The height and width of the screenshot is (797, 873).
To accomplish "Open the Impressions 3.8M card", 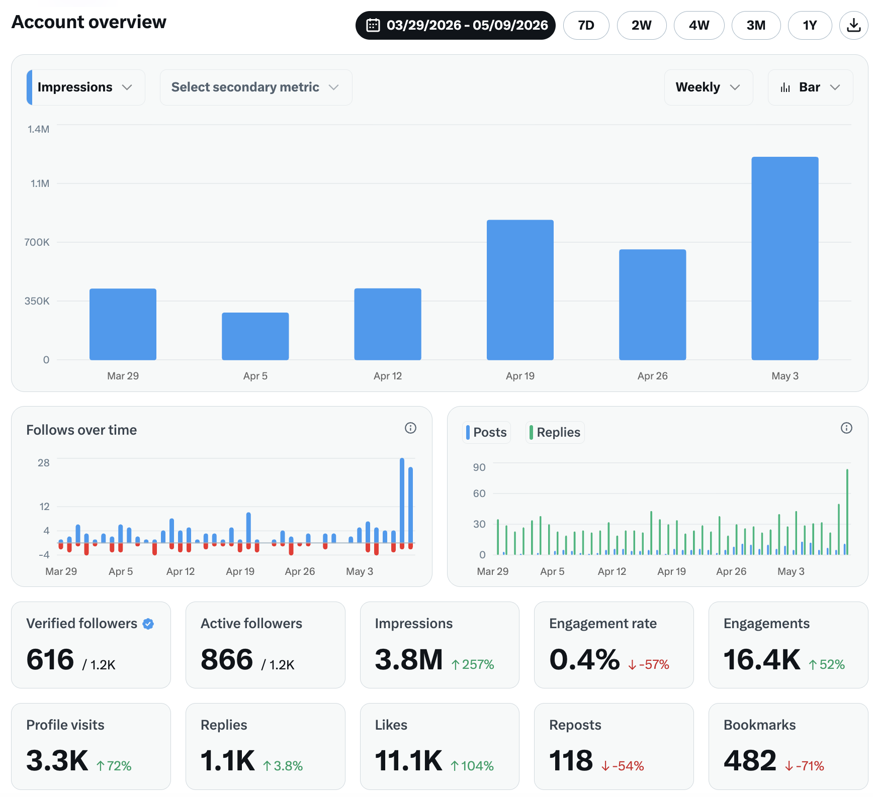I will pyautogui.click(x=440, y=645).
